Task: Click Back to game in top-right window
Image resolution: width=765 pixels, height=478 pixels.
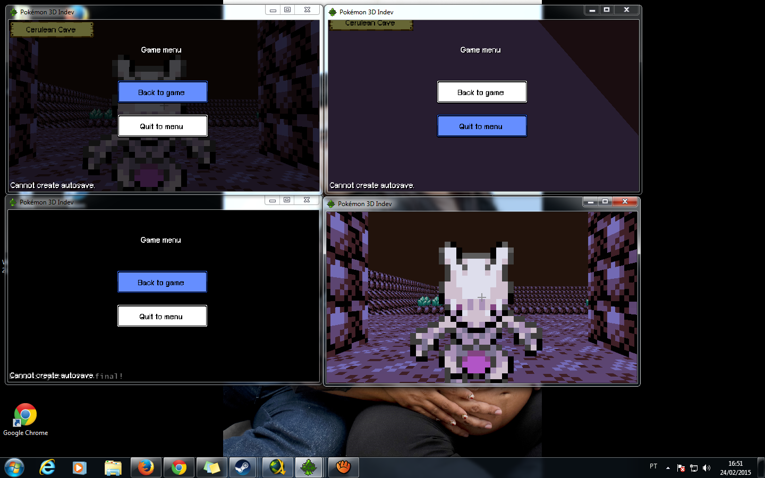Action: click(482, 92)
